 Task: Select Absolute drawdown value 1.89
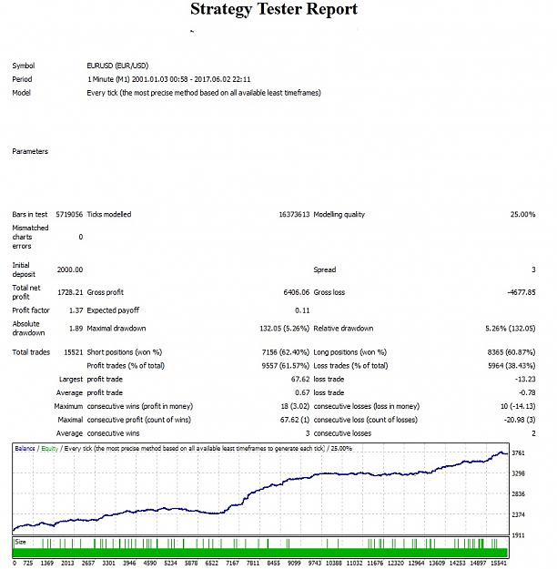pos(76,329)
